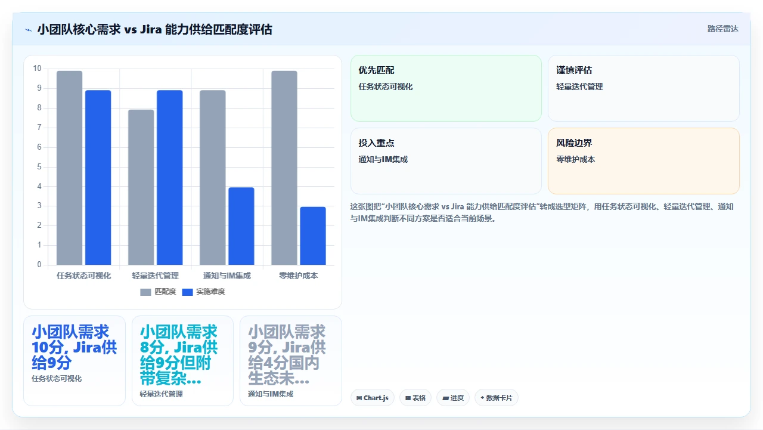Toggle the 匹配度 legend item in the chart

tap(158, 292)
